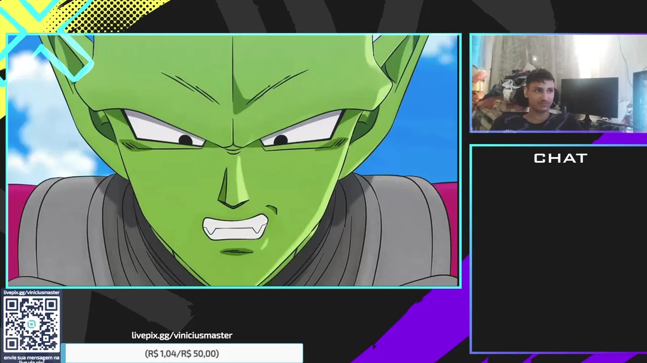Click the LivePix QR code
The image size is (647, 363).
tap(31, 324)
